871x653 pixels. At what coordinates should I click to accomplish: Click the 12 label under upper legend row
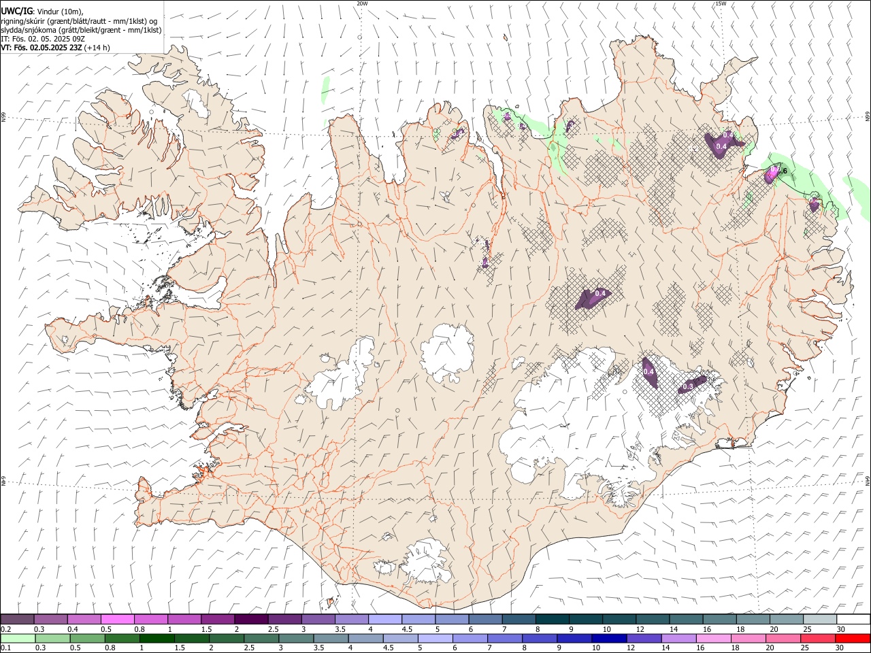pyautogui.click(x=640, y=629)
